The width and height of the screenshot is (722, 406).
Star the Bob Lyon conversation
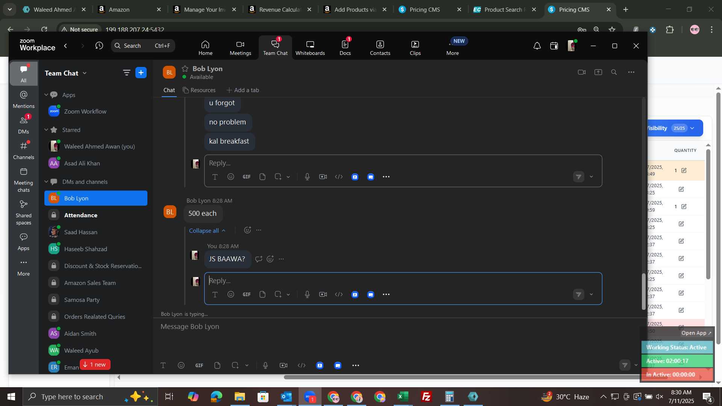click(x=185, y=68)
